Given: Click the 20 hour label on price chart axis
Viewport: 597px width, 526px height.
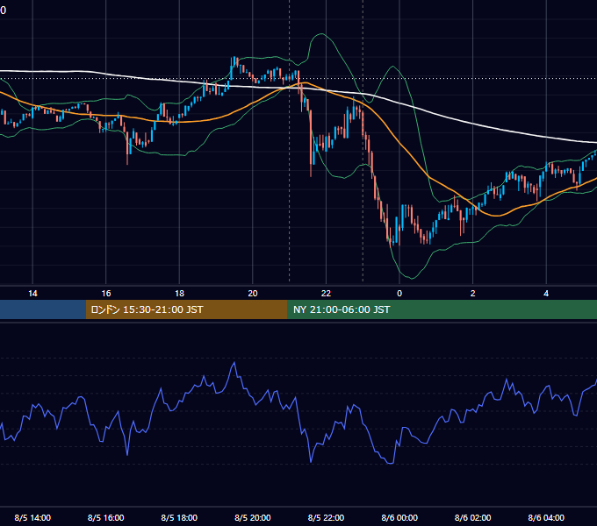Looking at the screenshot, I should (x=253, y=294).
